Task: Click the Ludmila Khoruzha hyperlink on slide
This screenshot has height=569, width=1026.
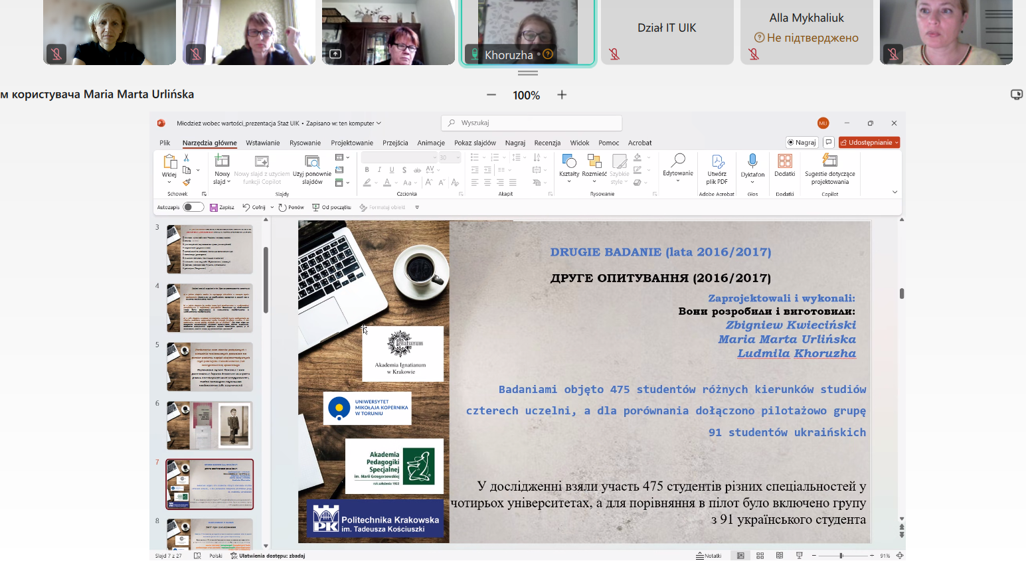Action: 796,353
